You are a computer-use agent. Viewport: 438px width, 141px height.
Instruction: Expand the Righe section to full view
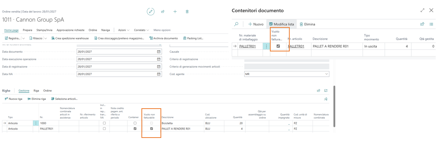pos(326,90)
